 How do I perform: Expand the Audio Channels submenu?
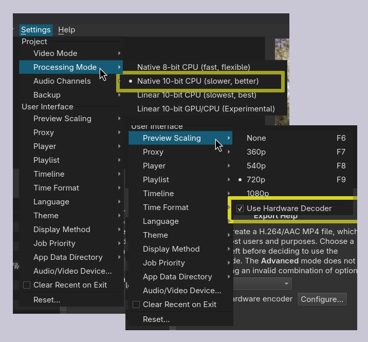62,81
